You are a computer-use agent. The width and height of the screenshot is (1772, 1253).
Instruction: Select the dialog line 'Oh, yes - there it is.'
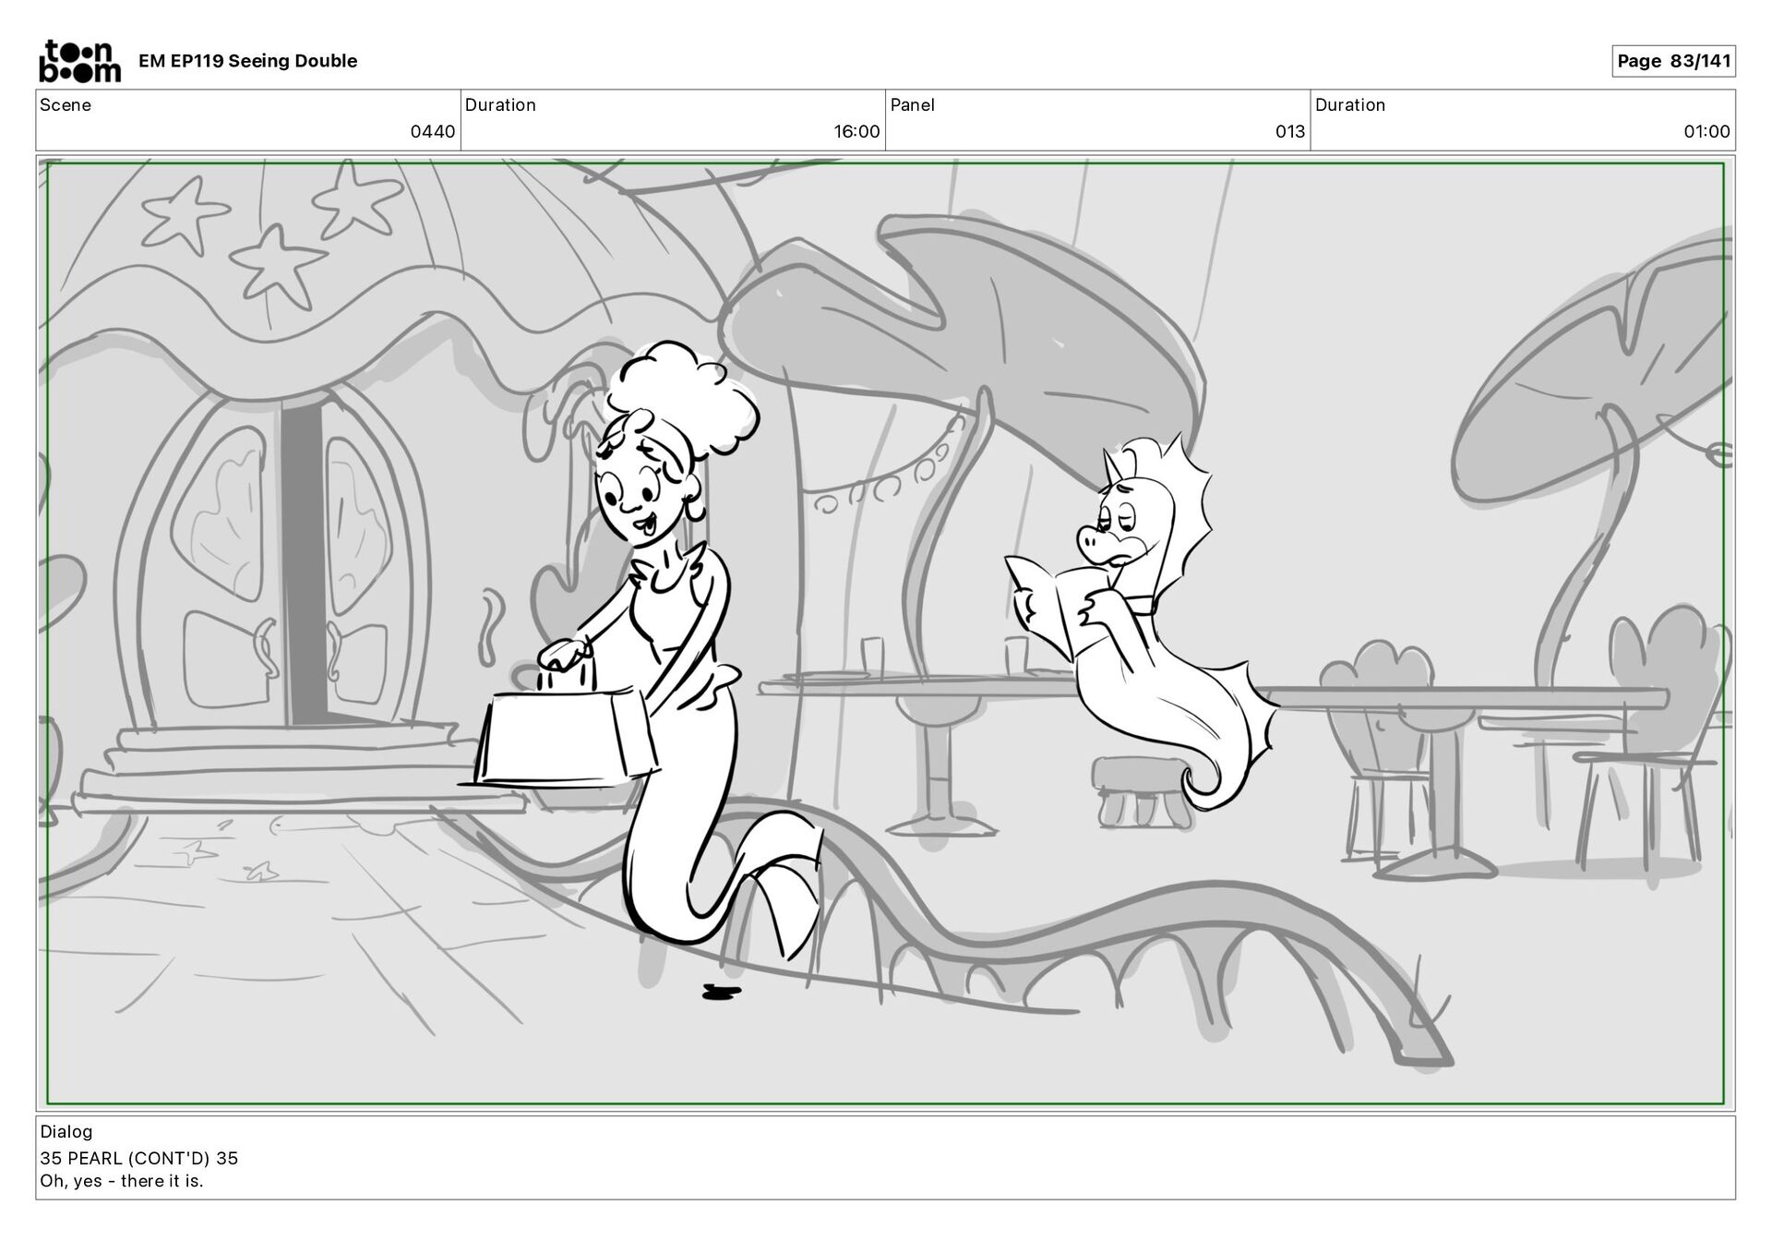pos(121,1181)
